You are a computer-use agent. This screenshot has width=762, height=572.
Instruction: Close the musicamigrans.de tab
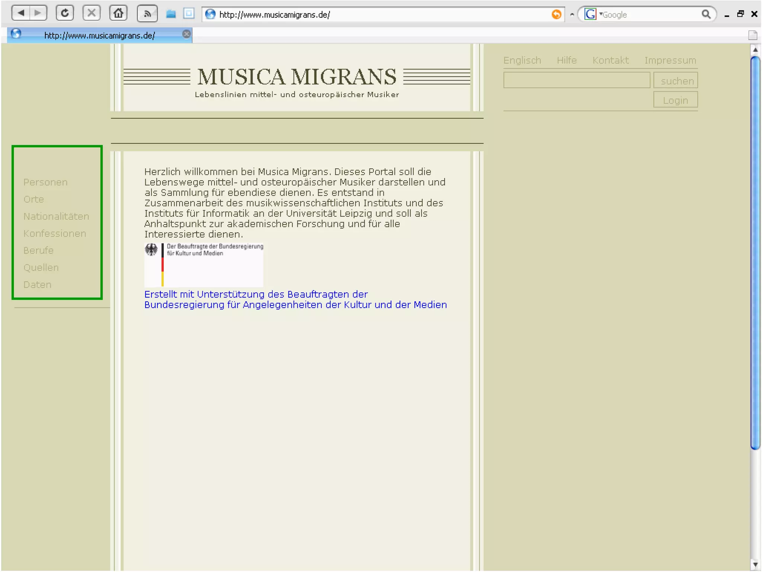(x=187, y=34)
